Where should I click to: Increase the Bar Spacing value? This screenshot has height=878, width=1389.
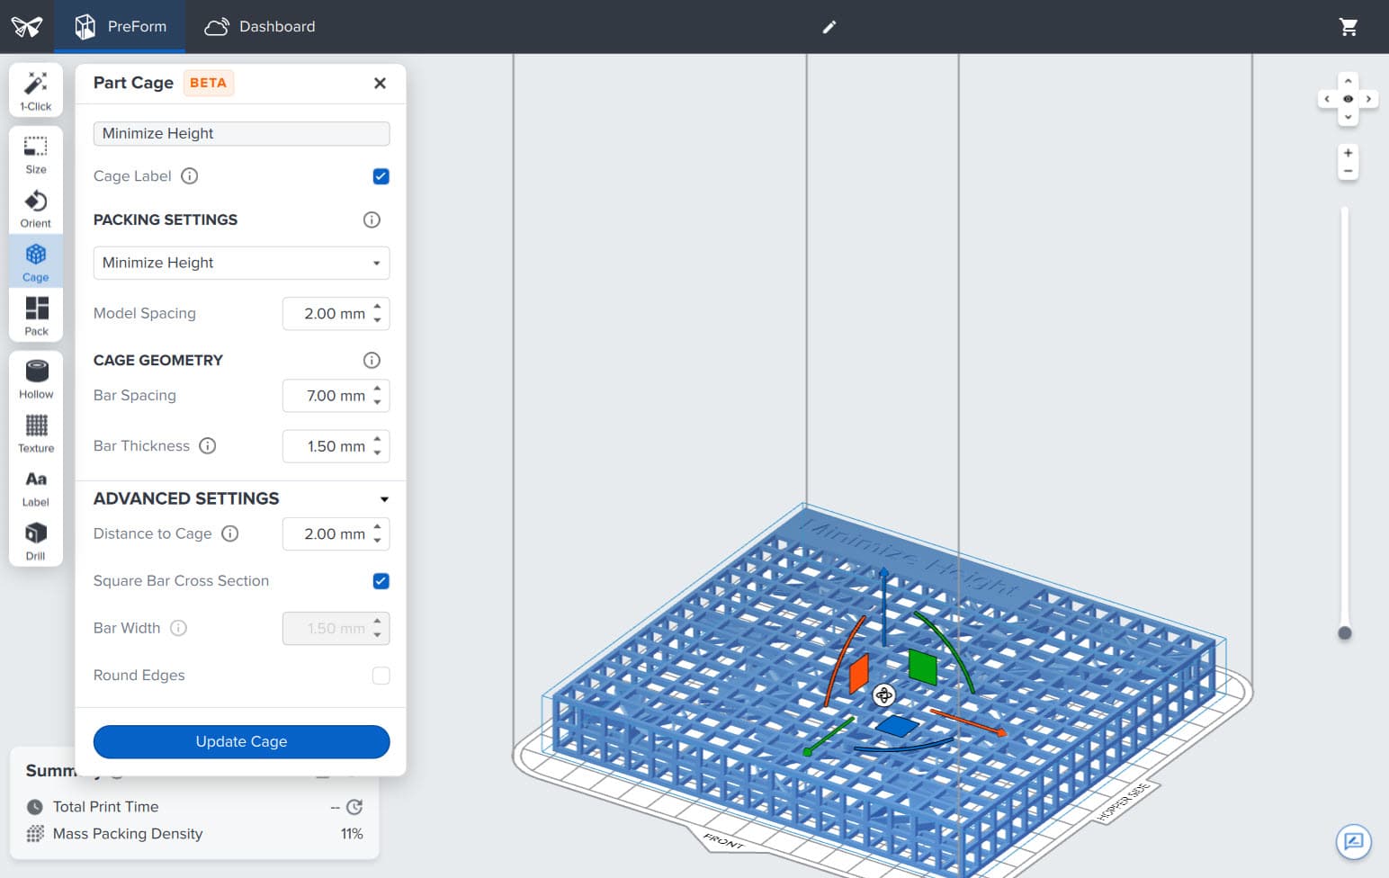click(x=378, y=390)
